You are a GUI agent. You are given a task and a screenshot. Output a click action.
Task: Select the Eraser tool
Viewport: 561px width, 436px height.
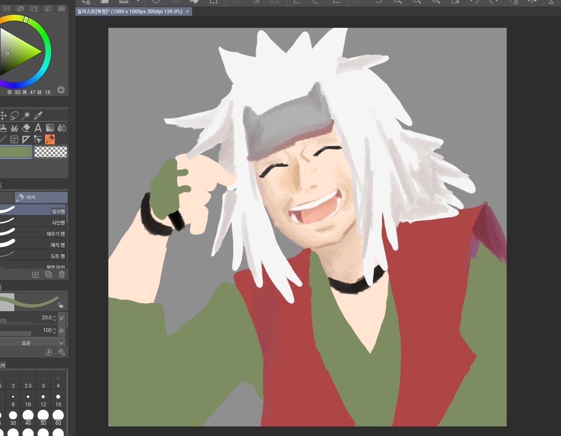(26, 128)
